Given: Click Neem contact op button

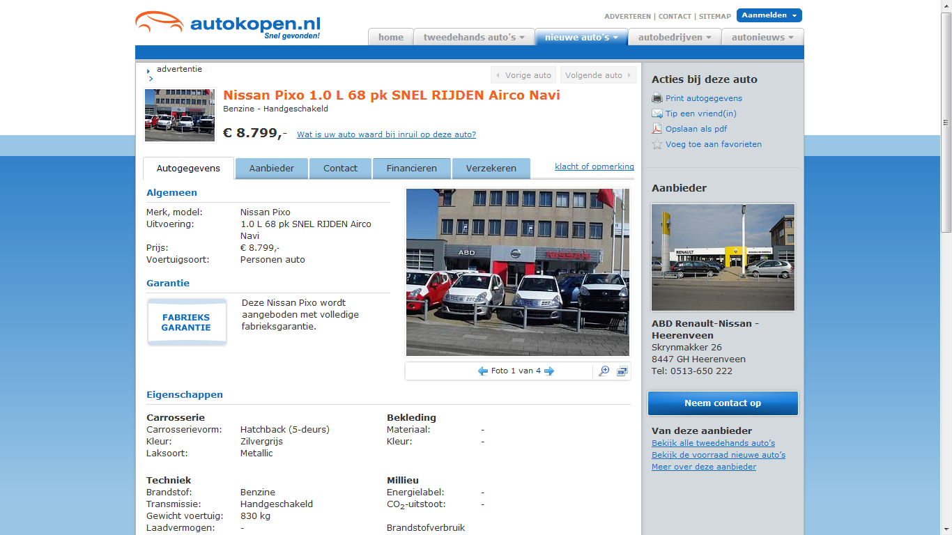Looking at the screenshot, I should tap(723, 403).
